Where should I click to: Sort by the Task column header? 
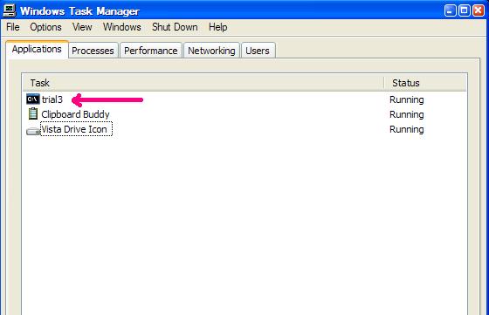tap(203, 83)
